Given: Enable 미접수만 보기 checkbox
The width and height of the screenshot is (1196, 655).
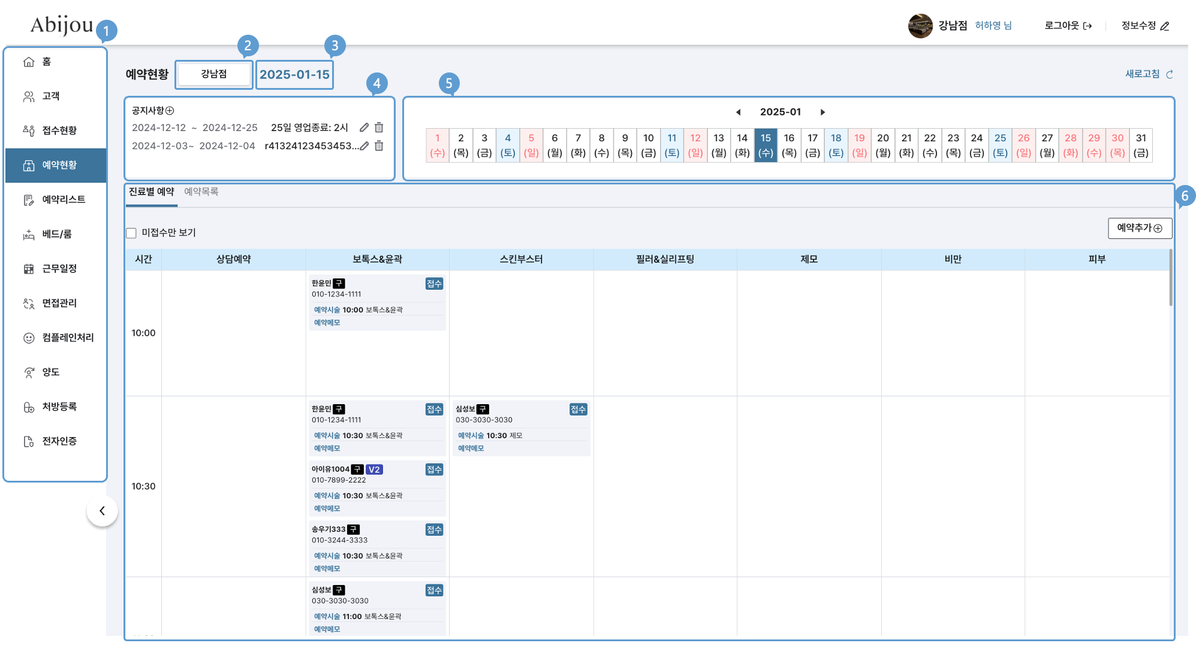Looking at the screenshot, I should click(131, 233).
